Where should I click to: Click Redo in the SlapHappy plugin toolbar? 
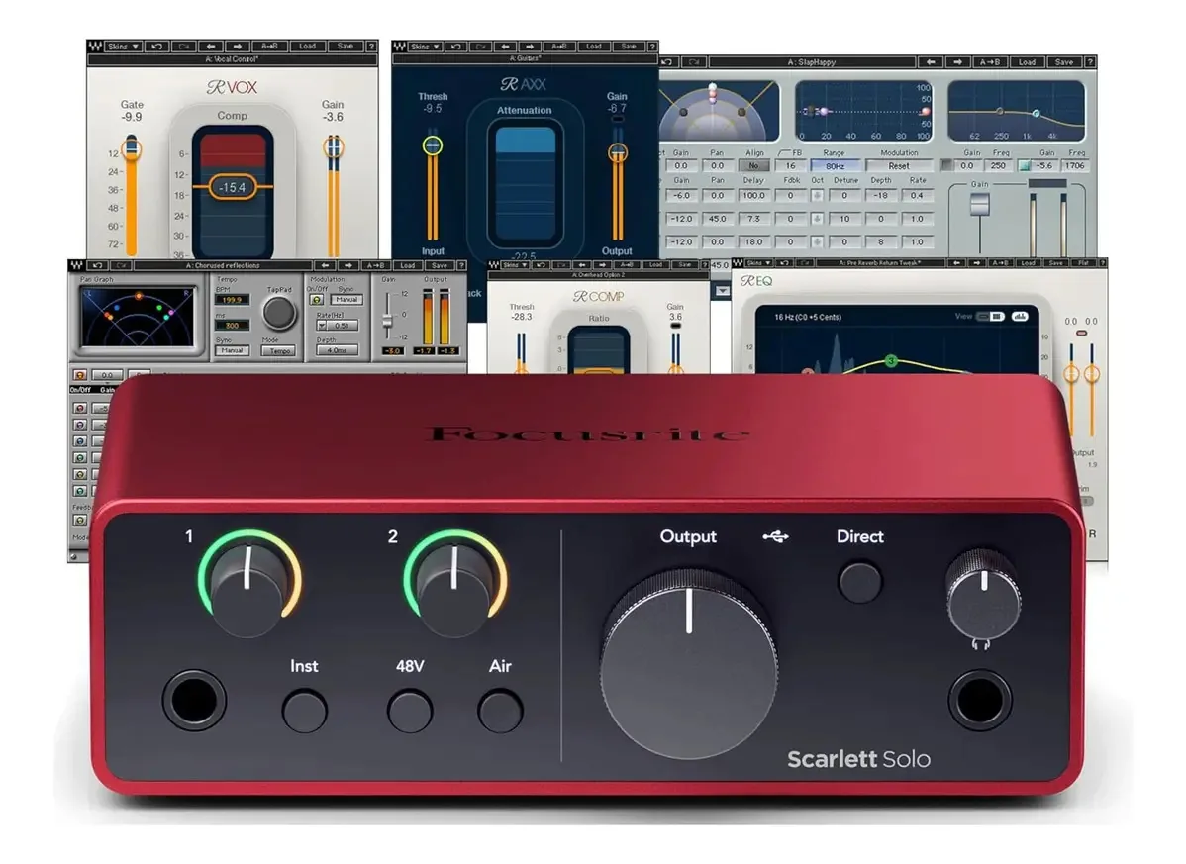694,62
